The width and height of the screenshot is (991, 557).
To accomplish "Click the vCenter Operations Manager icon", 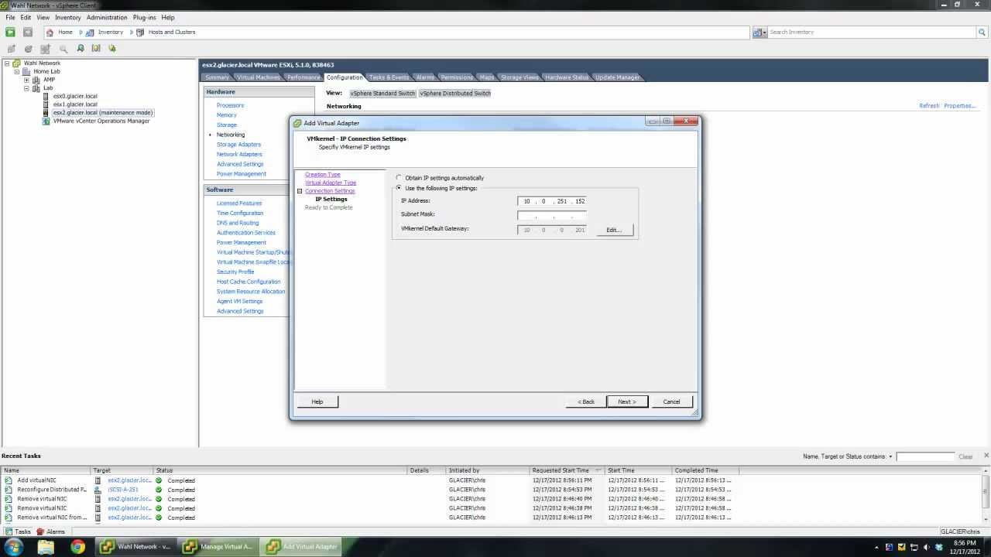I will (46, 121).
